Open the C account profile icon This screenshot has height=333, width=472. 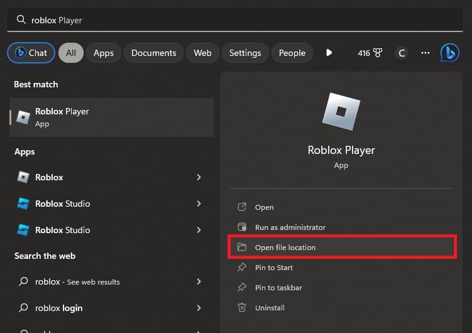402,53
